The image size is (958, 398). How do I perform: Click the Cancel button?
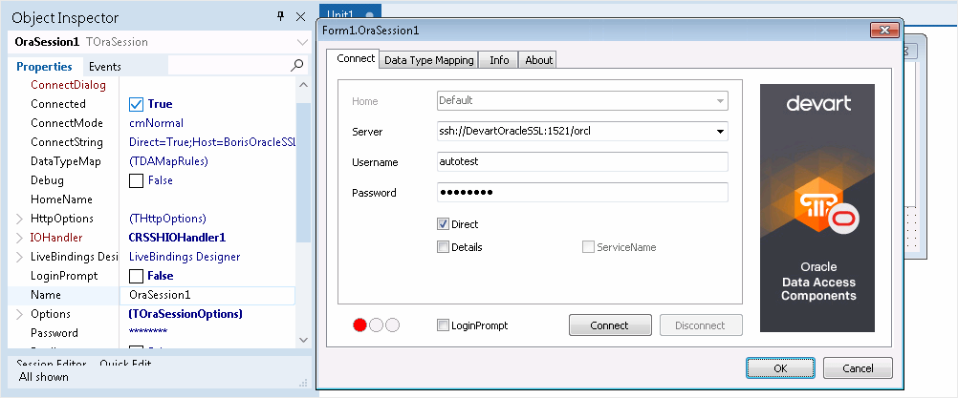pos(858,368)
